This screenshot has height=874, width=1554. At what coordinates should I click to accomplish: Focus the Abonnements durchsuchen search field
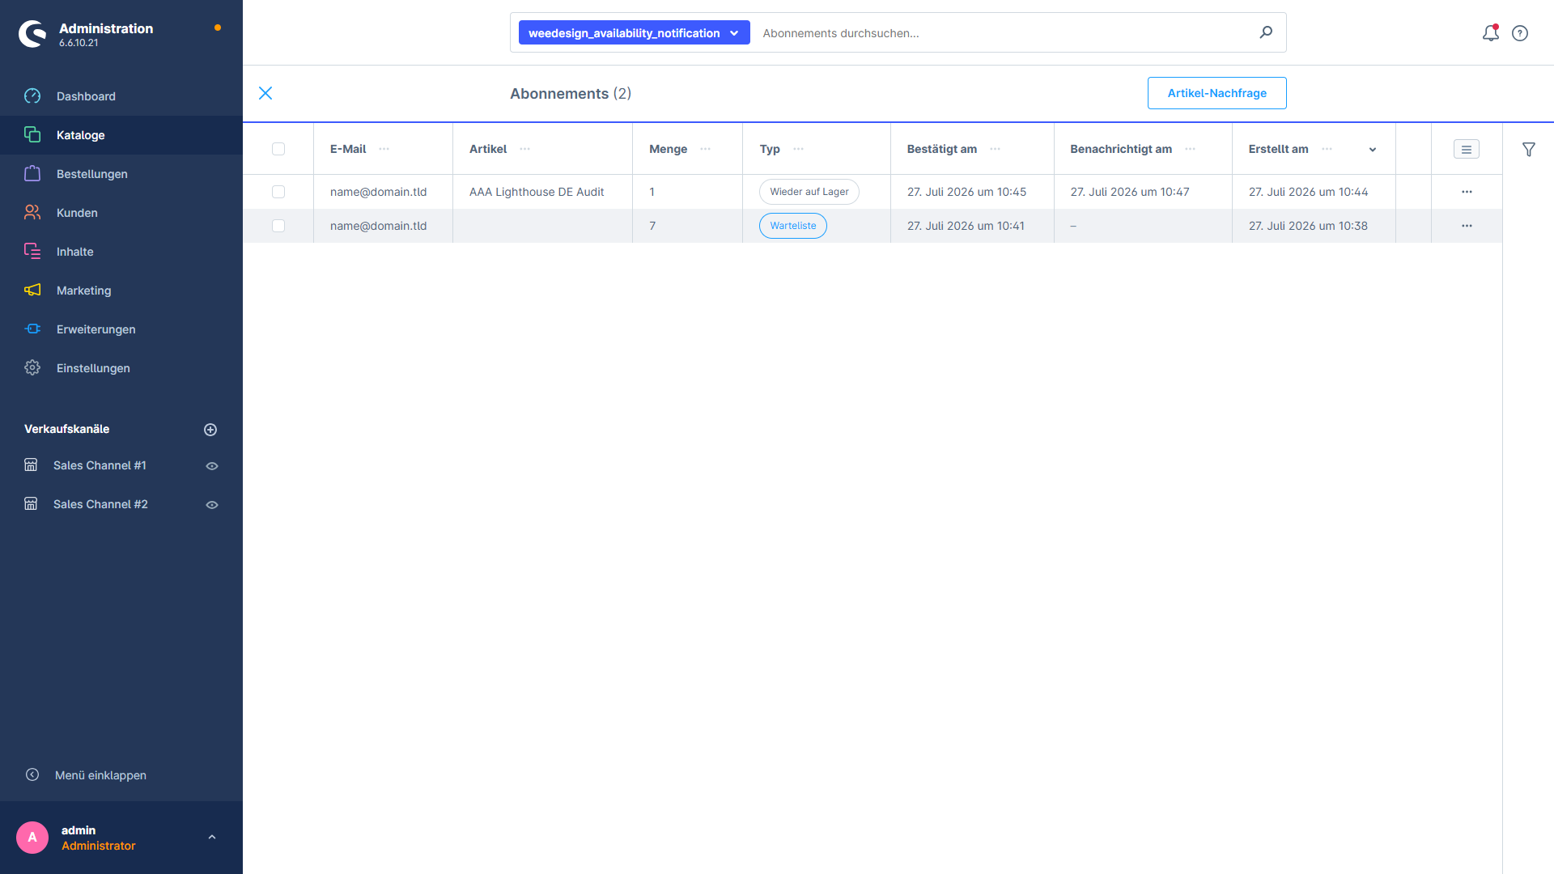click(x=1004, y=33)
